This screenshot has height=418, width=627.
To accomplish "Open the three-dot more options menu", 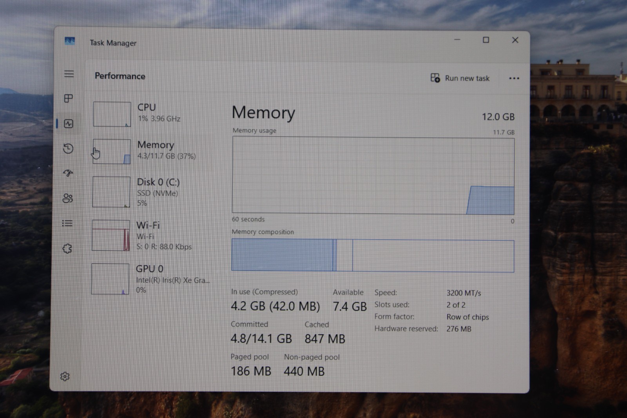I will [514, 78].
